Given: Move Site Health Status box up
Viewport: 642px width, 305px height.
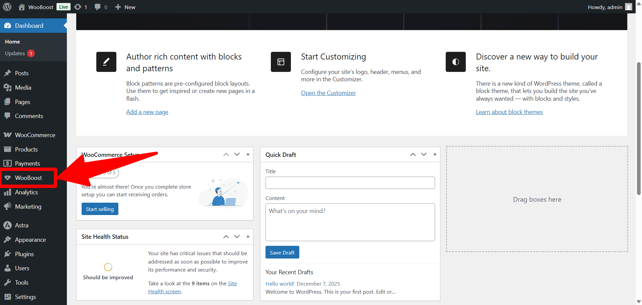Looking at the screenshot, I should coord(226,236).
